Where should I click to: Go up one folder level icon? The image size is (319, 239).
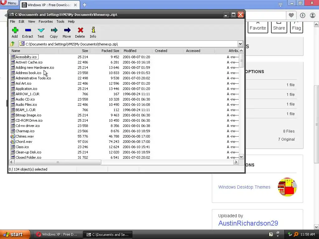[x=12, y=44]
